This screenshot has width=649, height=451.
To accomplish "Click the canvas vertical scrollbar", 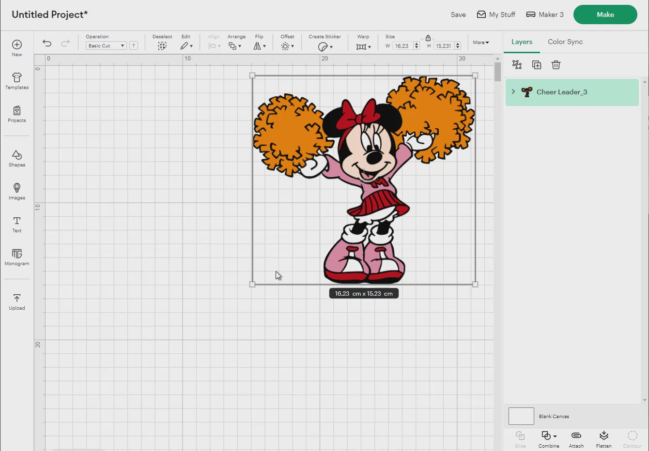I will [498, 72].
